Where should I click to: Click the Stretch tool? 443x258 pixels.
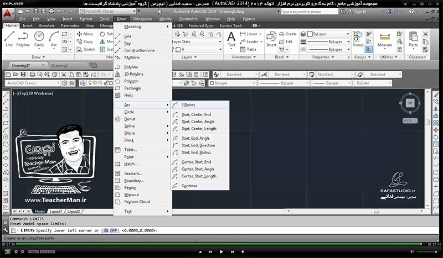tap(86, 49)
